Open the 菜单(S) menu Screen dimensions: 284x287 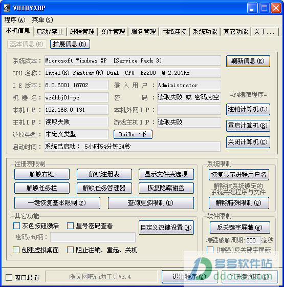click(x=42, y=20)
